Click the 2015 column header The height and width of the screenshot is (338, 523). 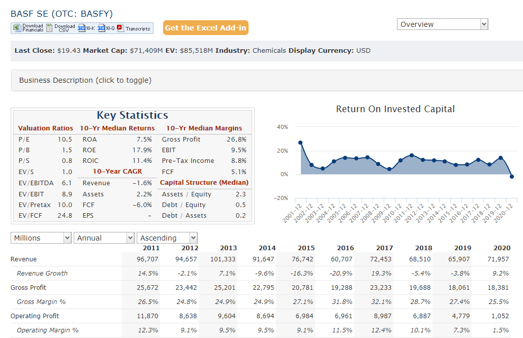tap(306, 248)
